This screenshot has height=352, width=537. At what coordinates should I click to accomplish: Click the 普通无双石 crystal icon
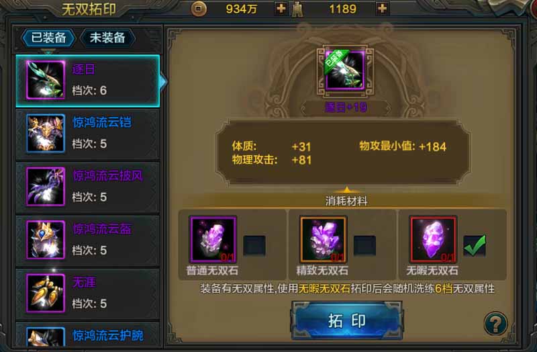[213, 239]
